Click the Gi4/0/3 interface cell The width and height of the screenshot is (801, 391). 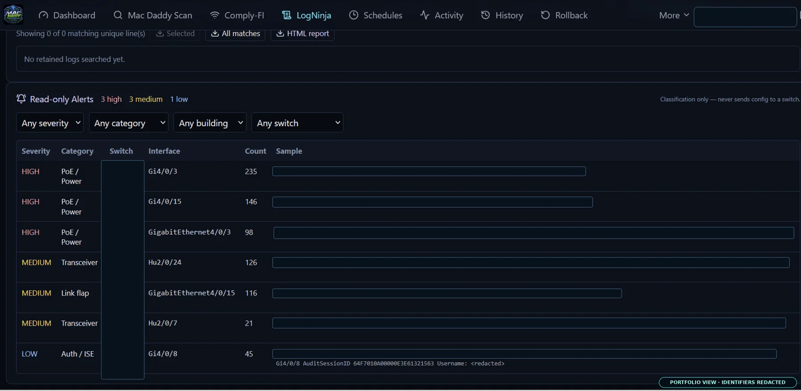click(162, 171)
